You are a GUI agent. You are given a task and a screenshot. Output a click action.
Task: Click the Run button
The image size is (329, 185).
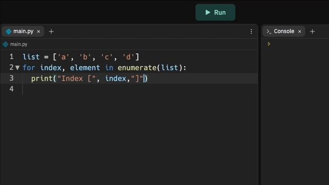pos(215,12)
